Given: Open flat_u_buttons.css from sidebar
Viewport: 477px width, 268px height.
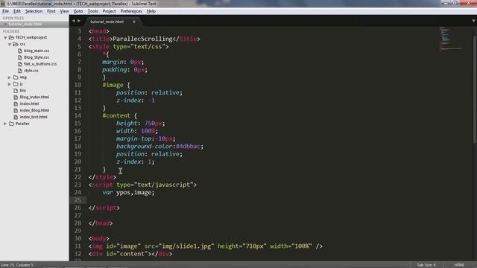Looking at the screenshot, I should click(x=40, y=64).
